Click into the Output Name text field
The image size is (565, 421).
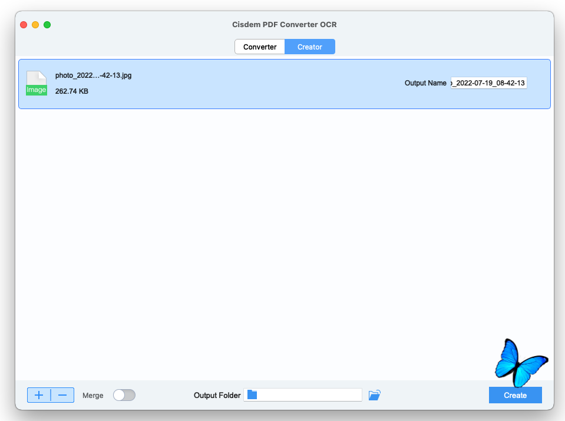pyautogui.click(x=488, y=83)
